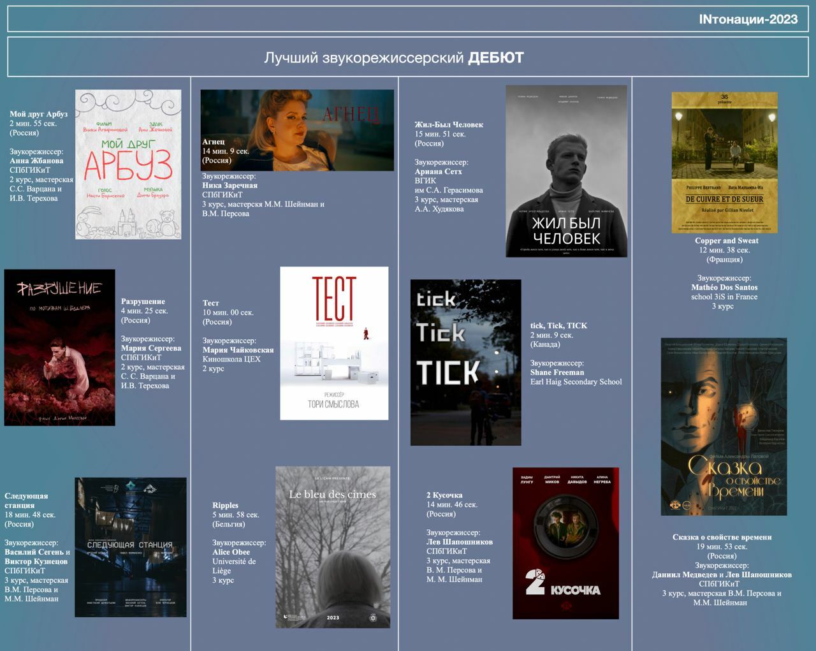Select the name 'Мария Сергеева'

click(151, 348)
